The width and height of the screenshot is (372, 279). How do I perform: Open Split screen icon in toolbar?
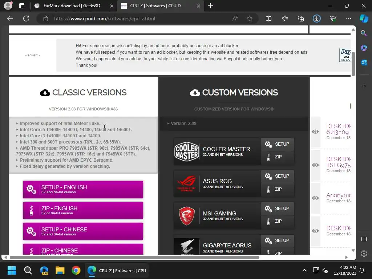(268, 19)
